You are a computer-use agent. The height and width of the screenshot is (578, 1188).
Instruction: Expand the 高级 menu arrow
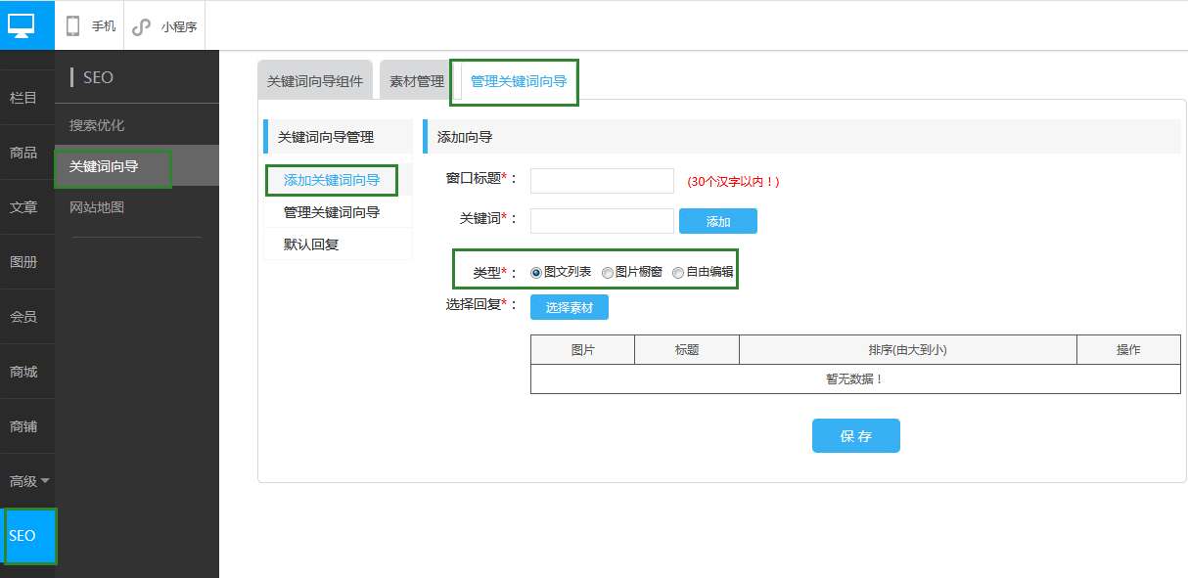(x=45, y=481)
